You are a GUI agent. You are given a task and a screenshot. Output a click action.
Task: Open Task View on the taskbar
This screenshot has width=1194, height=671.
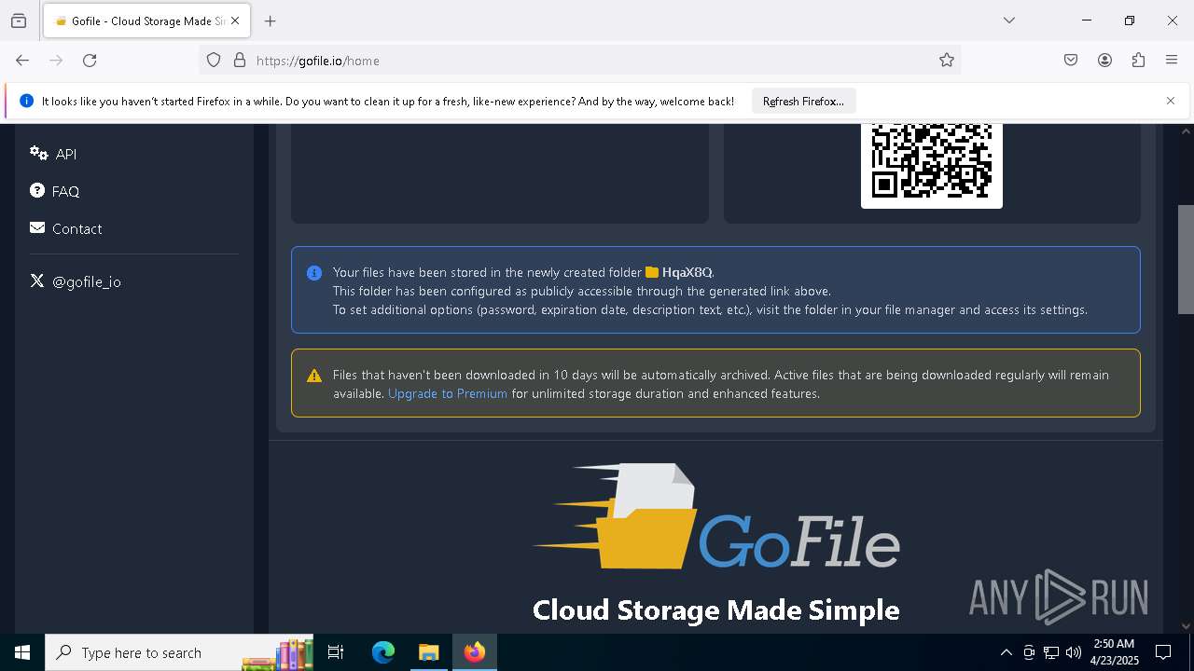click(x=336, y=652)
